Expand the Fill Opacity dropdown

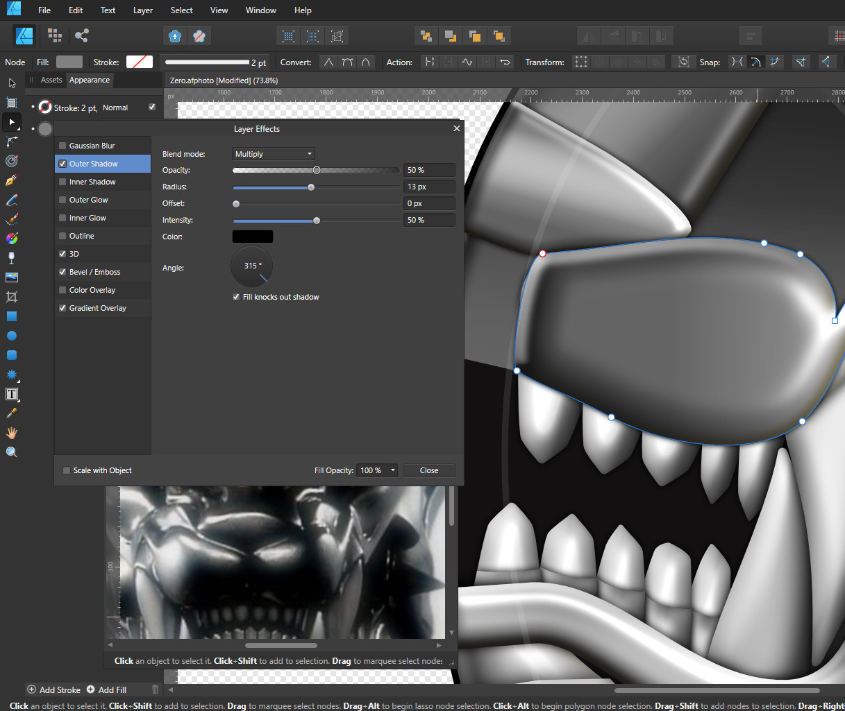(392, 470)
